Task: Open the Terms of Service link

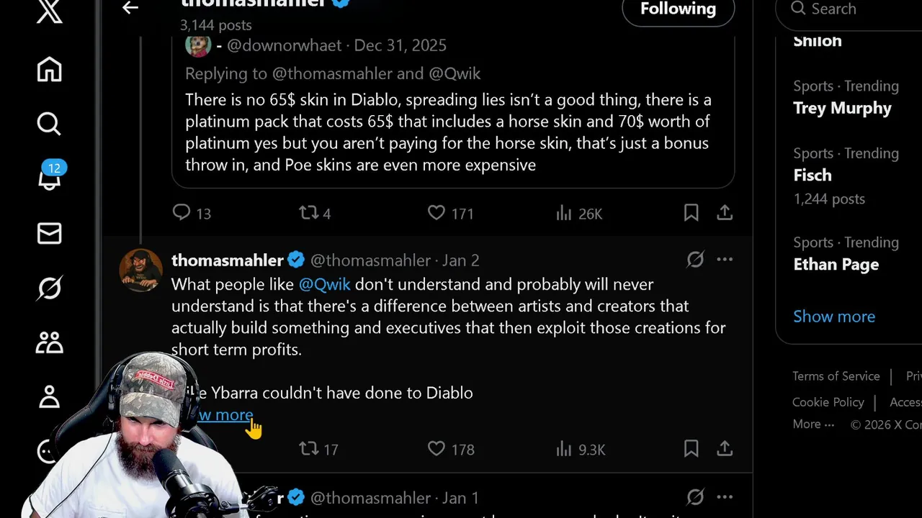Action: click(x=836, y=376)
